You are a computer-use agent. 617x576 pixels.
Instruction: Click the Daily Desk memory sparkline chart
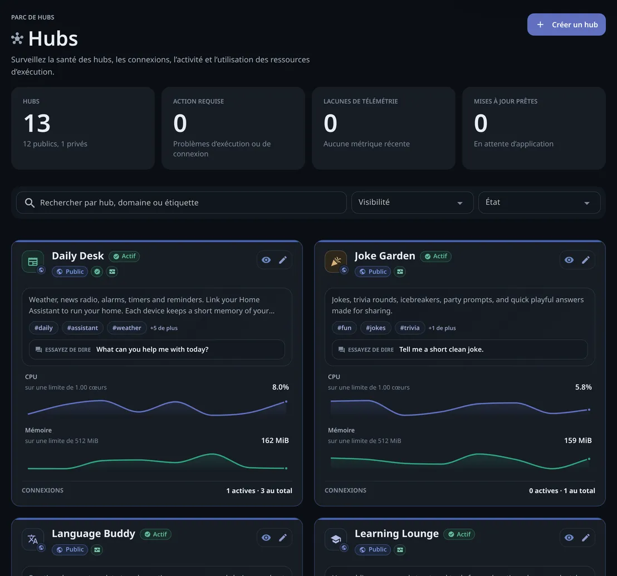[x=157, y=461]
